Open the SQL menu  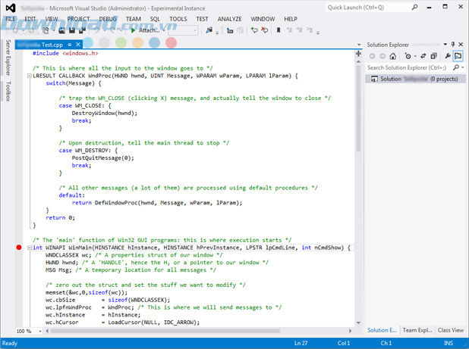tap(155, 19)
